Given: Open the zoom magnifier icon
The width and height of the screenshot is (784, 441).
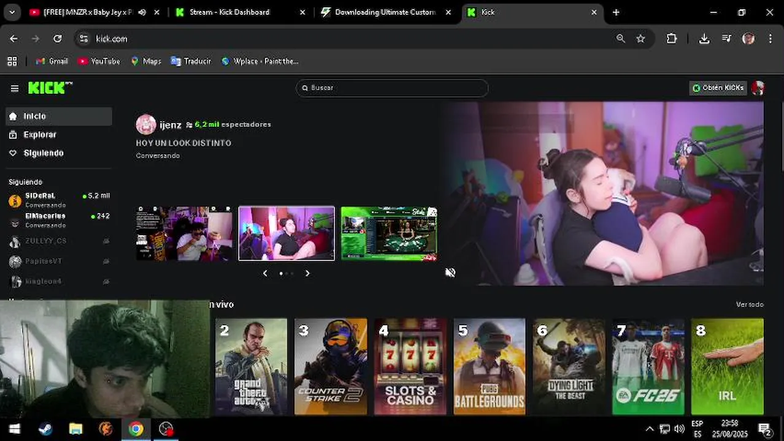Looking at the screenshot, I should 621,39.
